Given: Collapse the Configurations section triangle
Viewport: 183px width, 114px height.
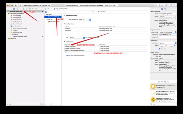Looking at the screenshot, I should pos(64,24).
